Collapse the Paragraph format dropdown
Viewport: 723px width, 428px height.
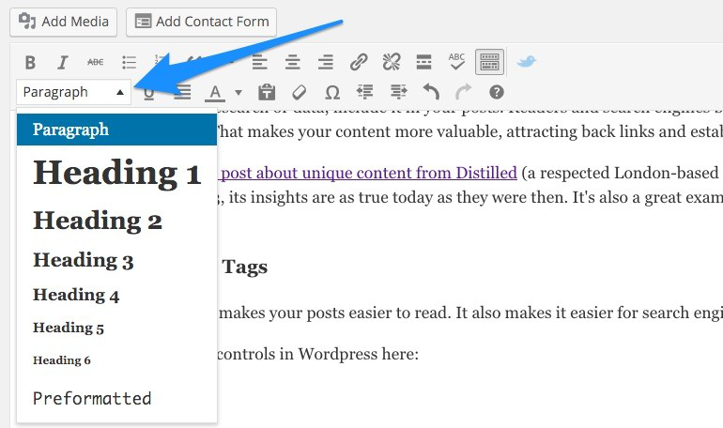click(x=73, y=92)
